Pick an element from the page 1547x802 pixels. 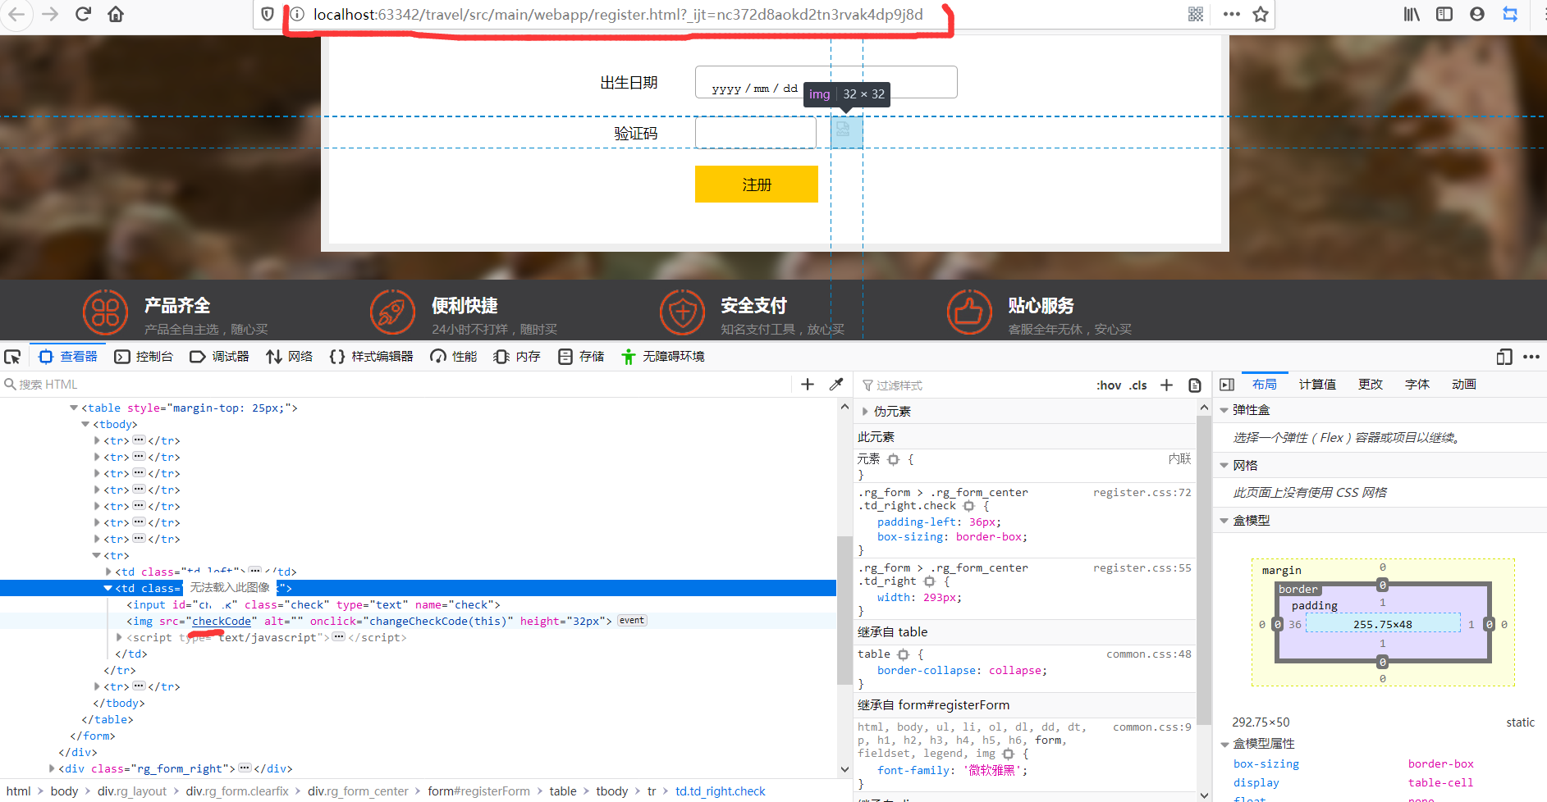[x=12, y=357]
